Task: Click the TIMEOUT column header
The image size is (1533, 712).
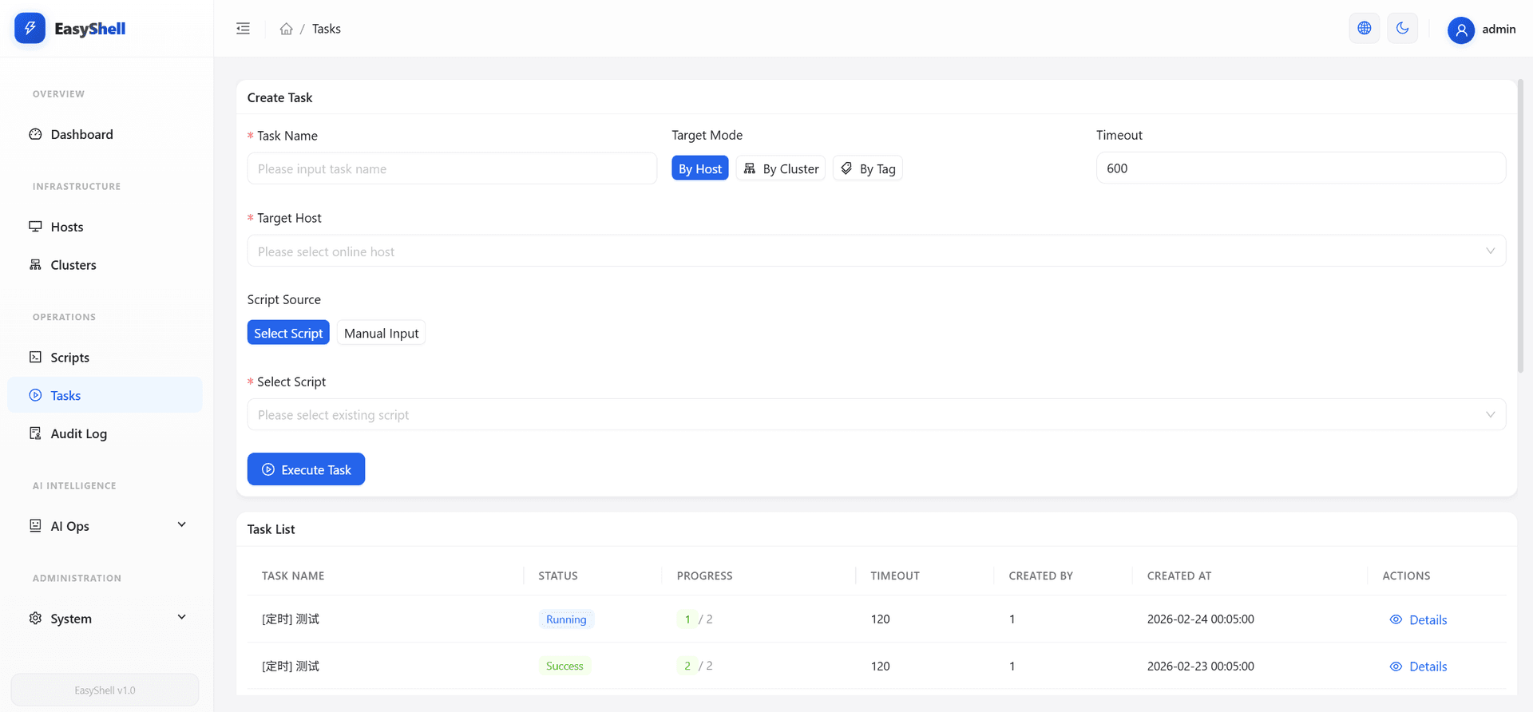Action: (895, 576)
